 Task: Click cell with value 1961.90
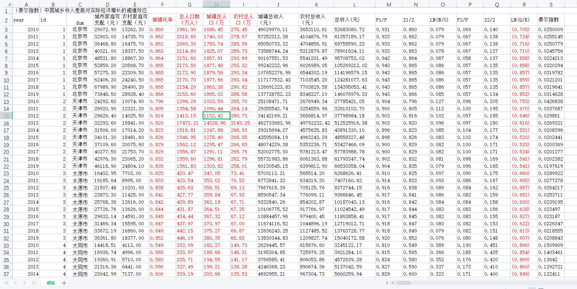[189, 29]
